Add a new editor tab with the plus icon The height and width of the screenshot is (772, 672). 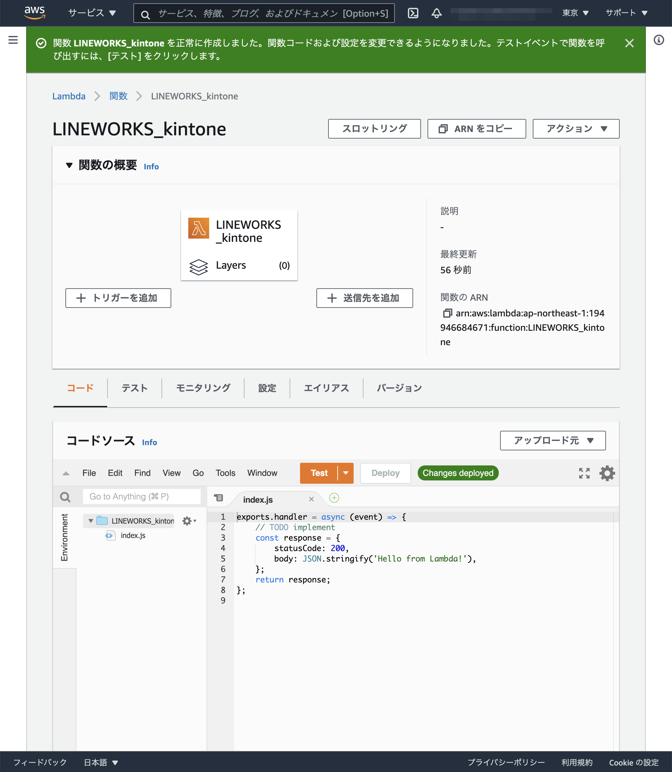pos(334,498)
